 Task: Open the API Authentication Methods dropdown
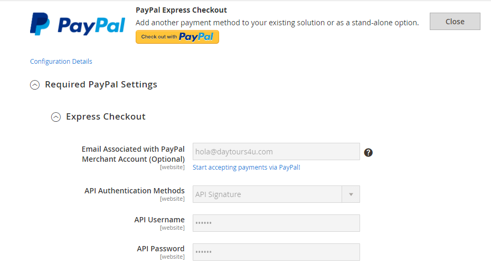(268, 194)
